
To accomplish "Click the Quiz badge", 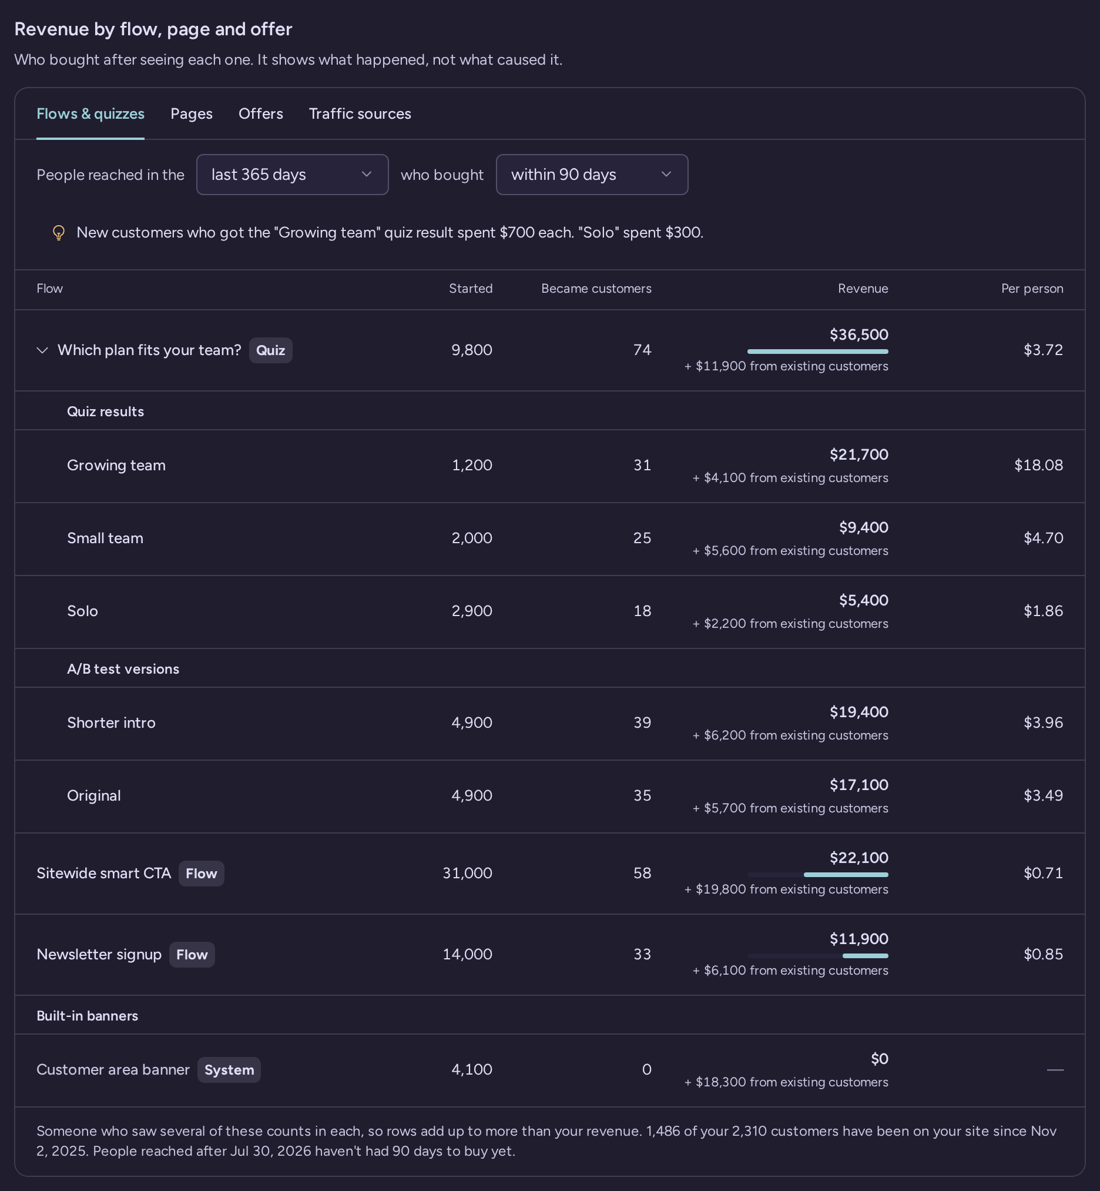I will [x=270, y=350].
